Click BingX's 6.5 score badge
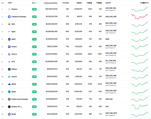Screen dimensions: 151x119 (x=34, y=114)
